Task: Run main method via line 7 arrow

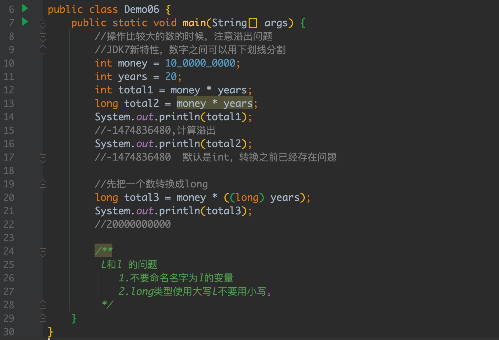Action: pyautogui.click(x=25, y=22)
